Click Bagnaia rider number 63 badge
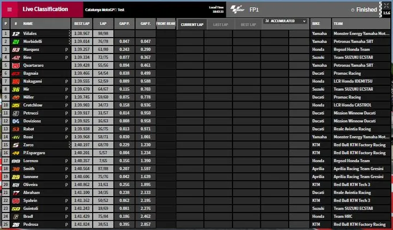393x230 pixels. 16,74
